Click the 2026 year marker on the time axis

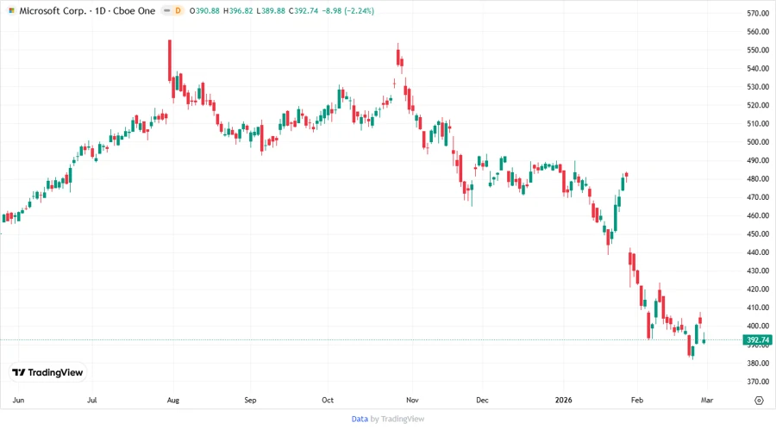(x=564, y=401)
